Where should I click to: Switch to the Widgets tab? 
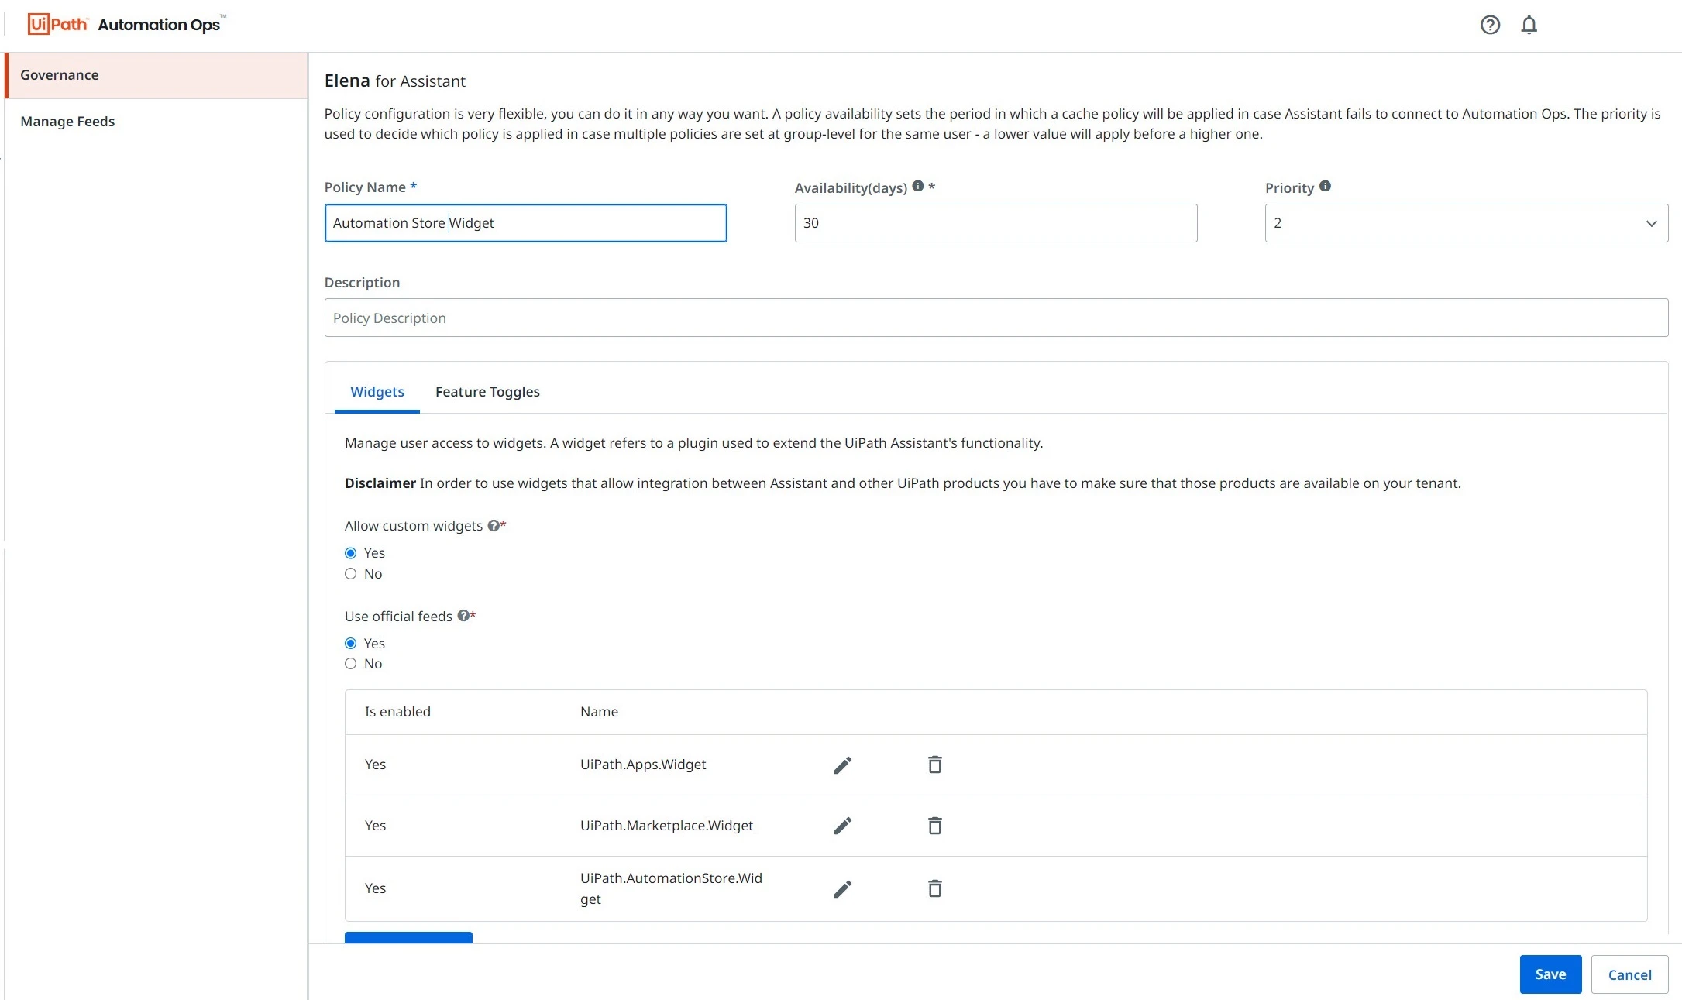point(377,392)
